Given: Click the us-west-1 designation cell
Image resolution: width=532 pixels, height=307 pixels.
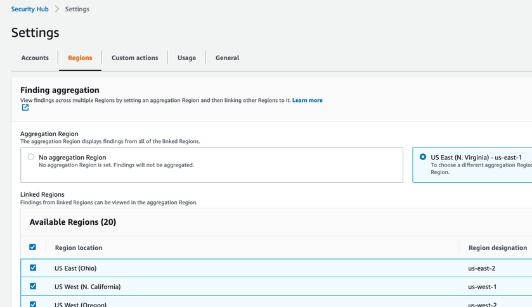Looking at the screenshot, I should click(x=482, y=287).
